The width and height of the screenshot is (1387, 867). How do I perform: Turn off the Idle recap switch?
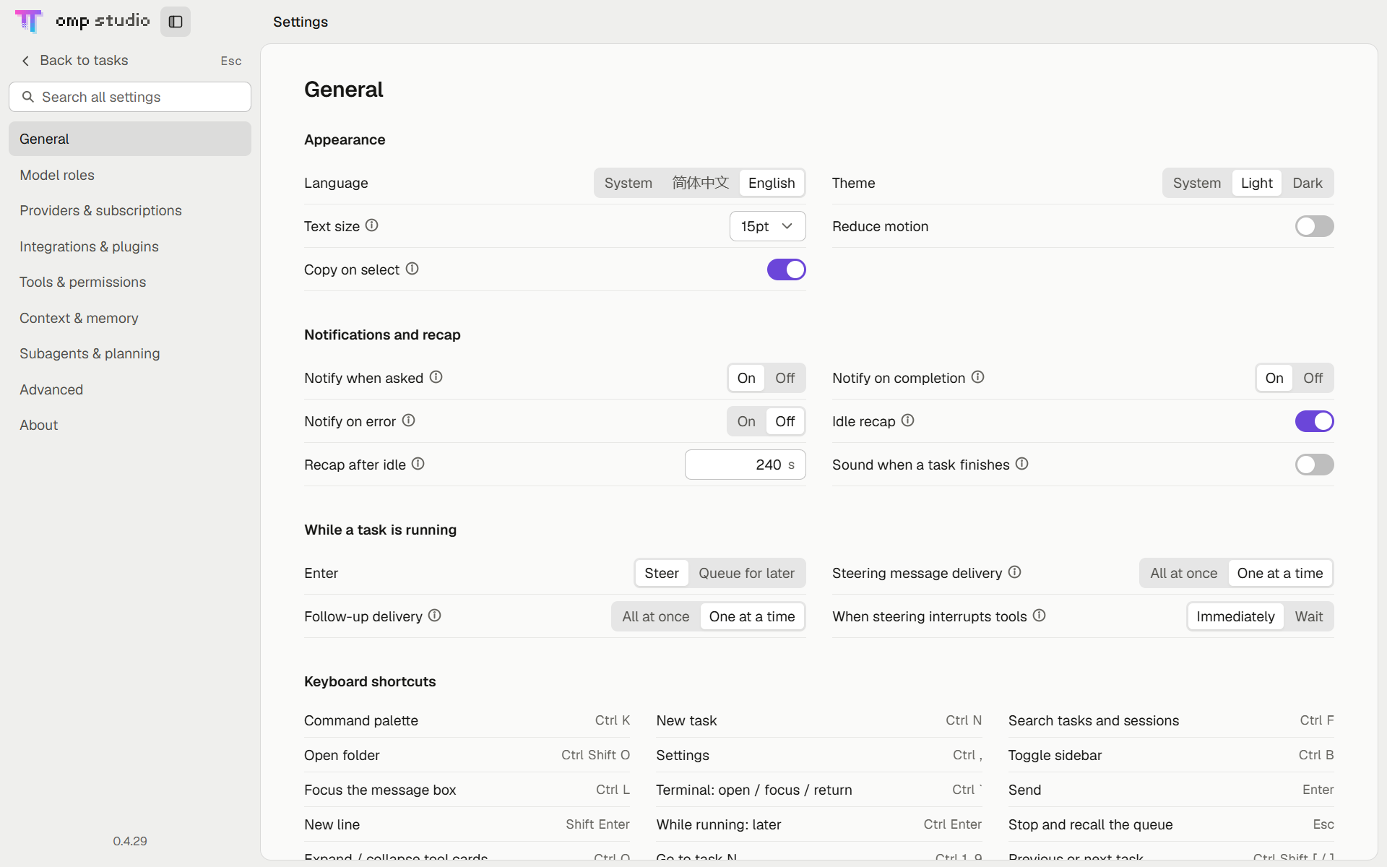(1314, 421)
